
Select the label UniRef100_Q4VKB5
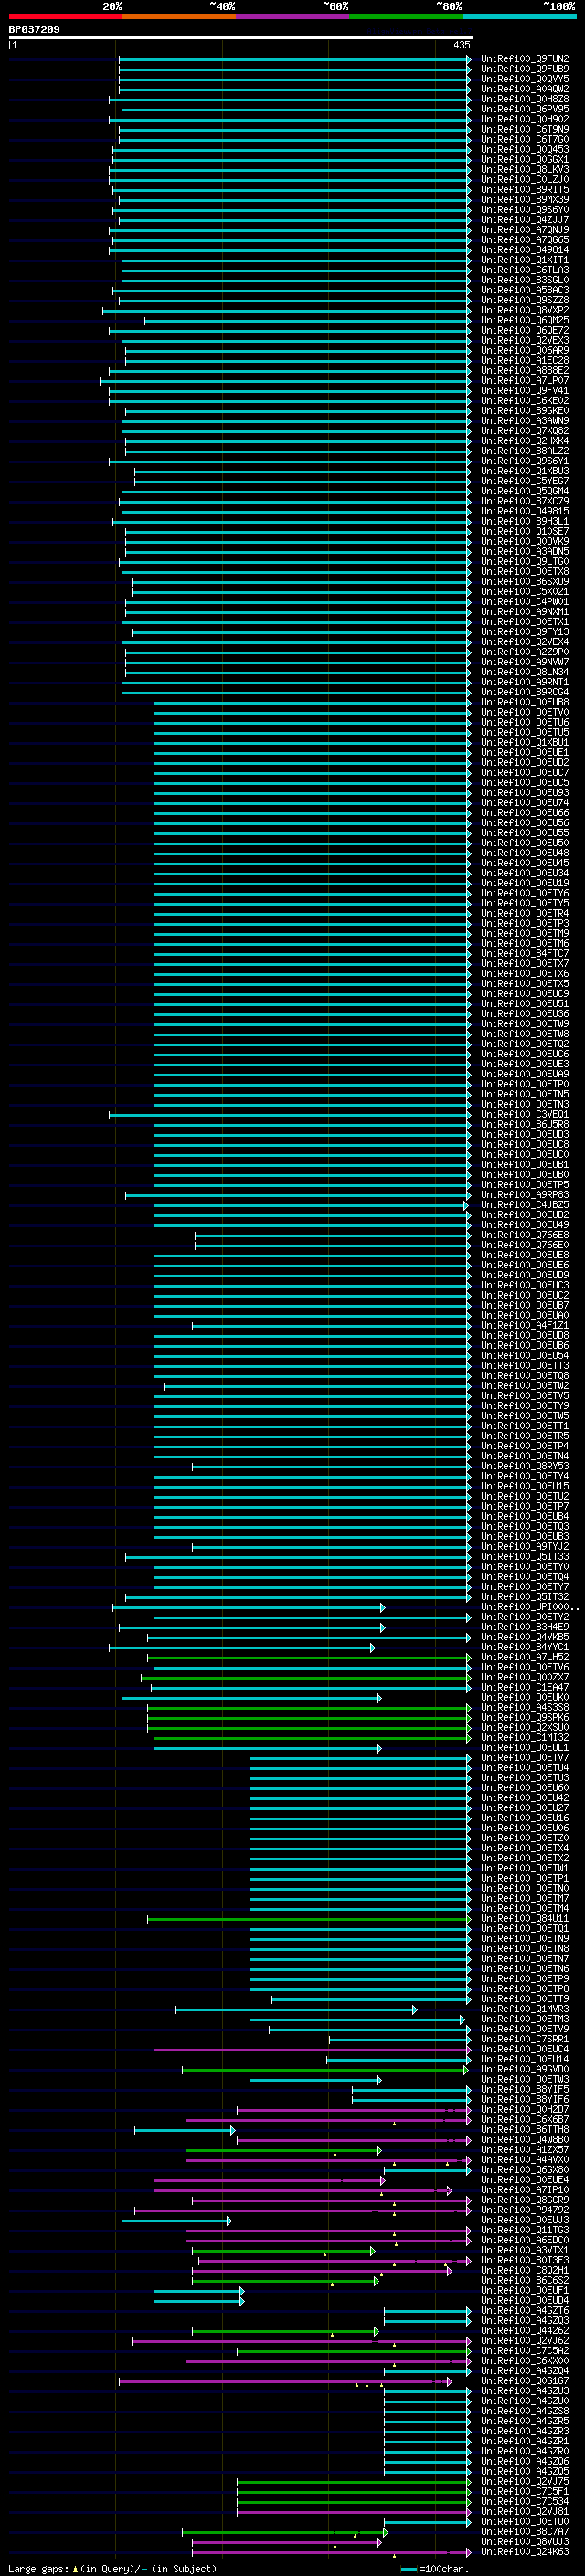click(x=525, y=1637)
